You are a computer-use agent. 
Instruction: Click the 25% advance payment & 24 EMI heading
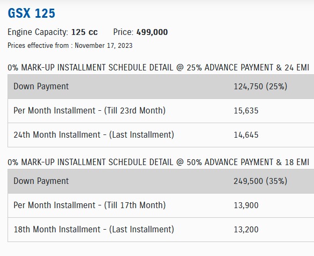[x=159, y=68]
